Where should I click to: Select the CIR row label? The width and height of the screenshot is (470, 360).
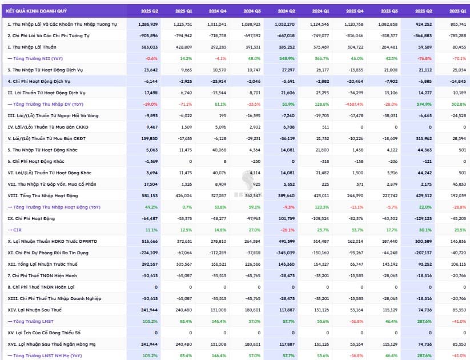17,229
